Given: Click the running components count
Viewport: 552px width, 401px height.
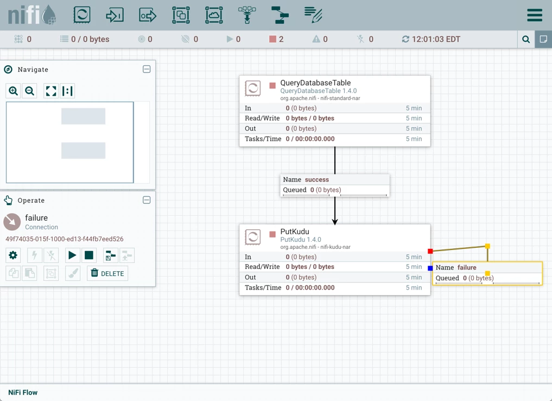Looking at the screenshot, I should tap(234, 39).
